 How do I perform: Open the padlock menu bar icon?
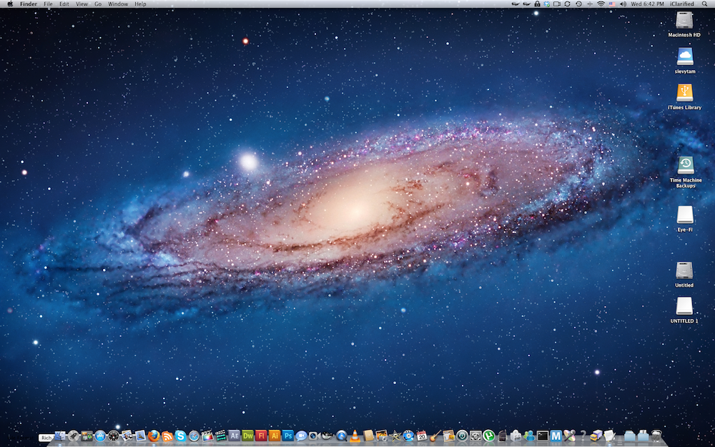pos(537,4)
